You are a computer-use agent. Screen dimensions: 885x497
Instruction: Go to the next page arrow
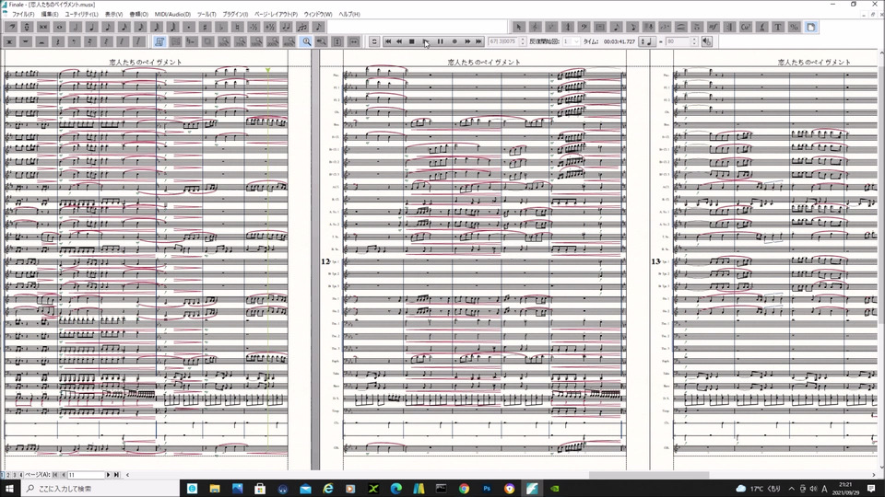[x=109, y=475]
